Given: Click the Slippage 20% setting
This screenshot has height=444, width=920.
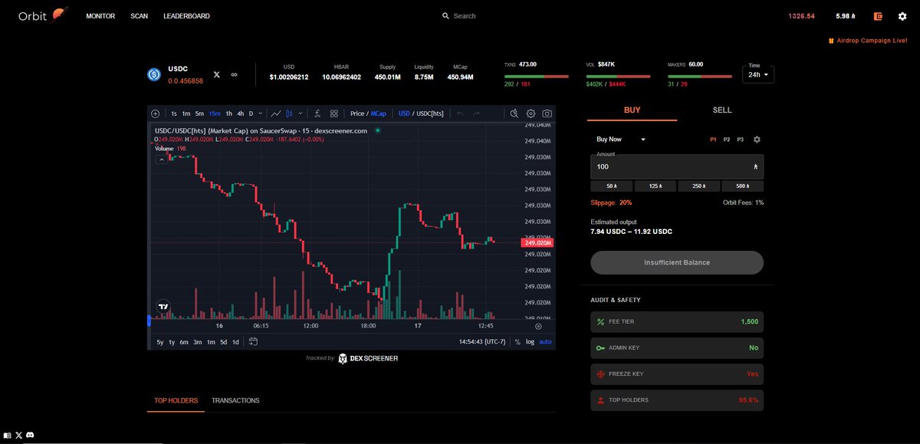Looking at the screenshot, I should 611,202.
